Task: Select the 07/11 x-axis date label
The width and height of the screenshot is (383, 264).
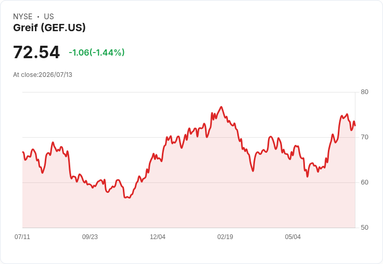Action: point(22,237)
